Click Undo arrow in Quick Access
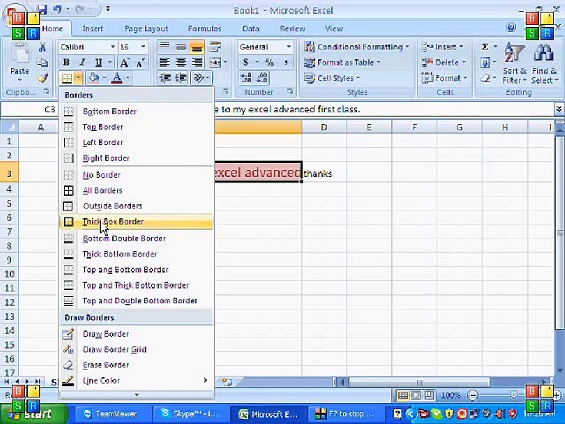The width and height of the screenshot is (565, 424). [x=57, y=9]
